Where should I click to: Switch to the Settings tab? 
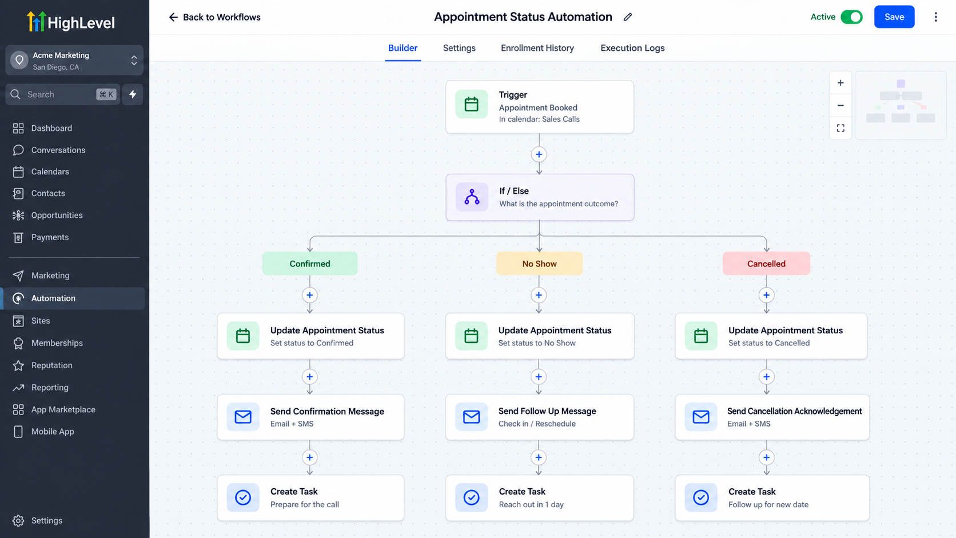point(459,48)
